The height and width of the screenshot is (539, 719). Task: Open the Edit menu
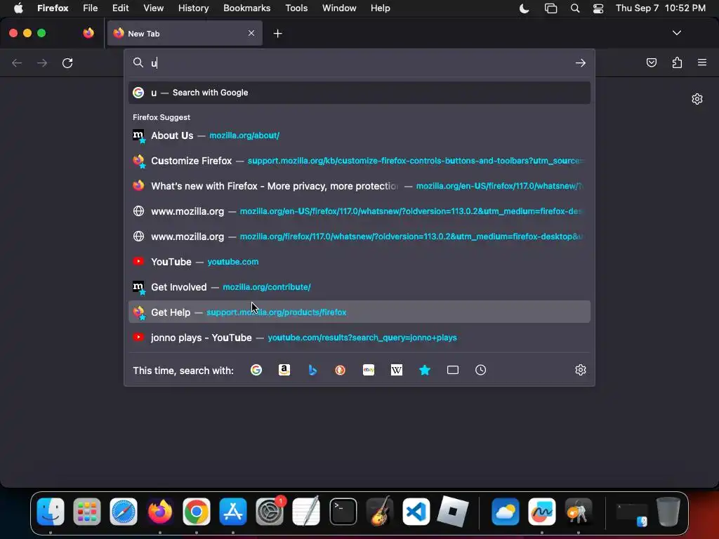point(120,8)
